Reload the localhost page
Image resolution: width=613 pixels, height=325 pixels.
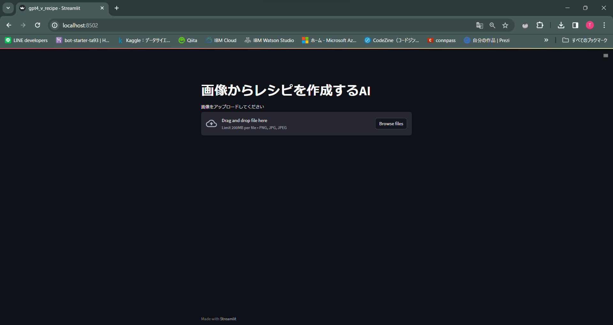(x=38, y=25)
